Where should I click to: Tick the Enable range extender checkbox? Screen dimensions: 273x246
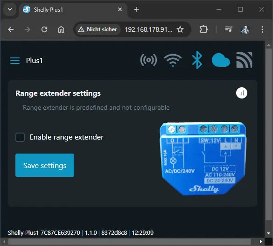[20, 137]
